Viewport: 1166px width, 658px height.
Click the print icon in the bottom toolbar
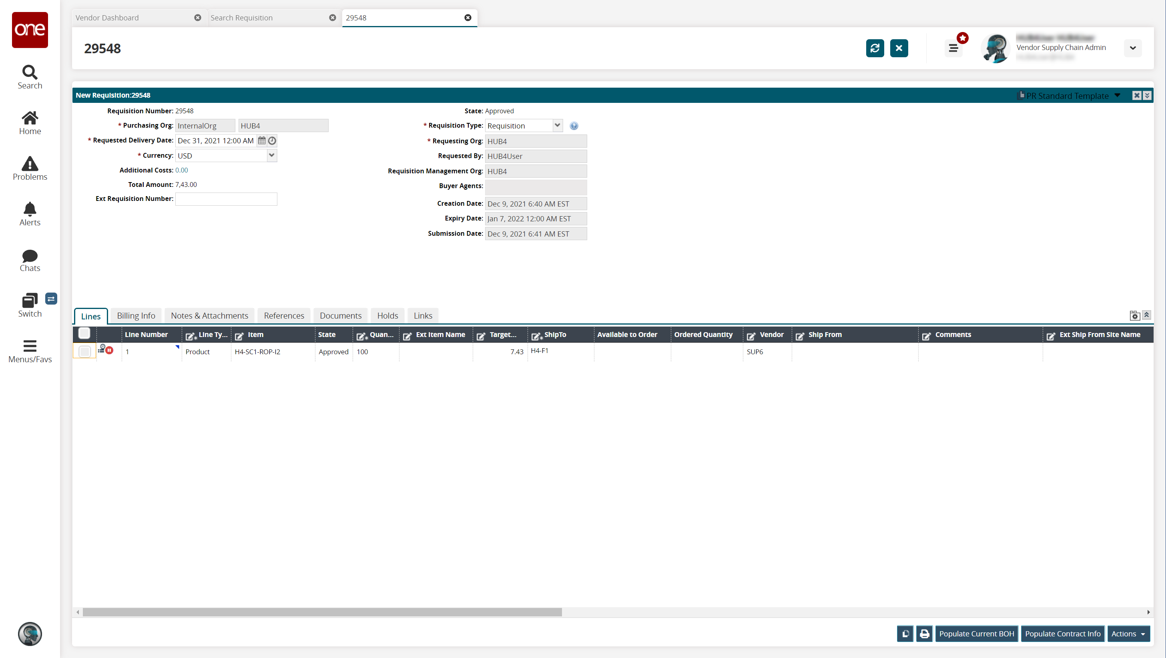coord(924,634)
